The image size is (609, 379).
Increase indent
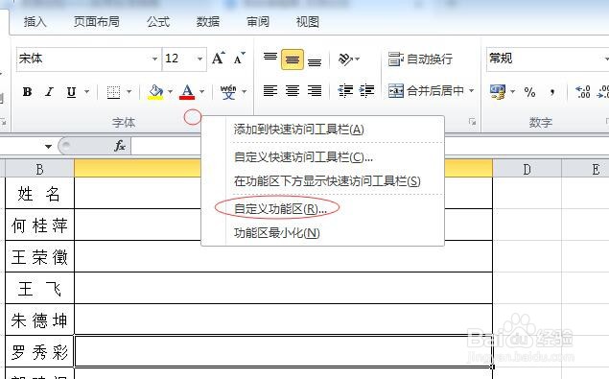point(366,91)
